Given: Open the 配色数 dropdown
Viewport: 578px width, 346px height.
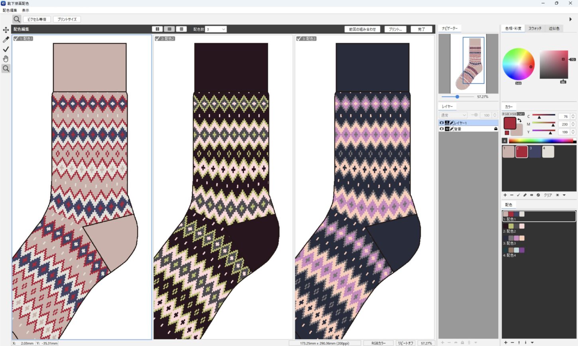Looking at the screenshot, I should click(216, 29).
